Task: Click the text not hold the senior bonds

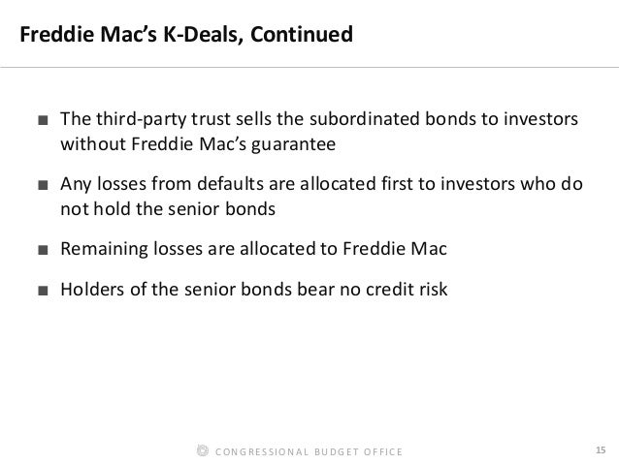Action: 168,209
